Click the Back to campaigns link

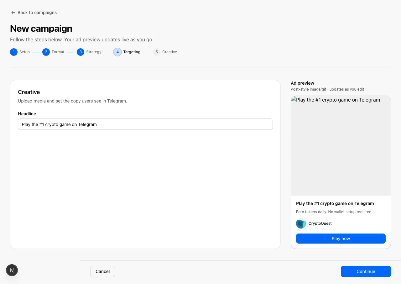(x=34, y=13)
